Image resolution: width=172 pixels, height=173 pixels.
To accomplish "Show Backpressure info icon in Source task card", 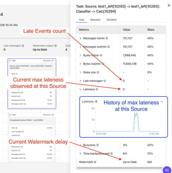I will pos(22,93).
